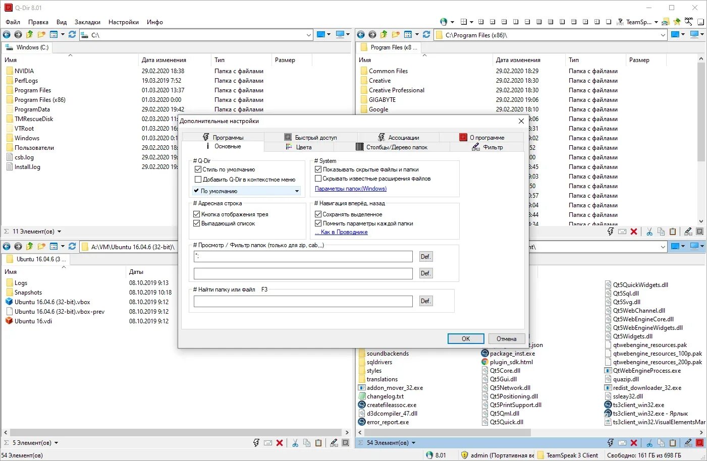The image size is (707, 461).
Task: Expand the '11 Элемент(ов)' status dropdown
Action: 59,232
